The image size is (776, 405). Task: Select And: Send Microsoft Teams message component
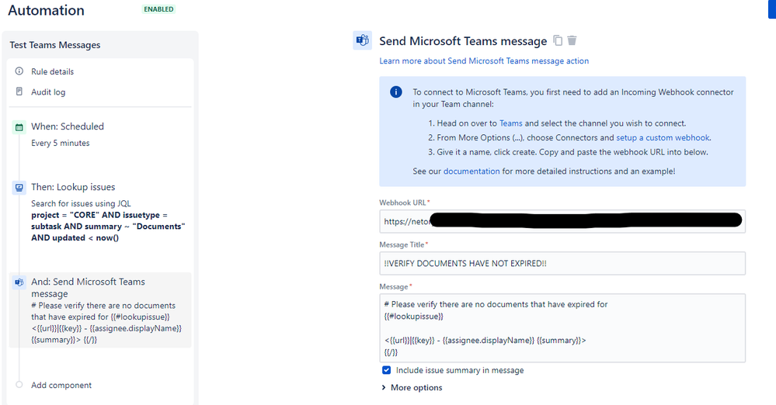(x=100, y=310)
